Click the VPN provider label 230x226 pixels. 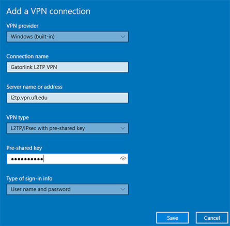coord(22,26)
